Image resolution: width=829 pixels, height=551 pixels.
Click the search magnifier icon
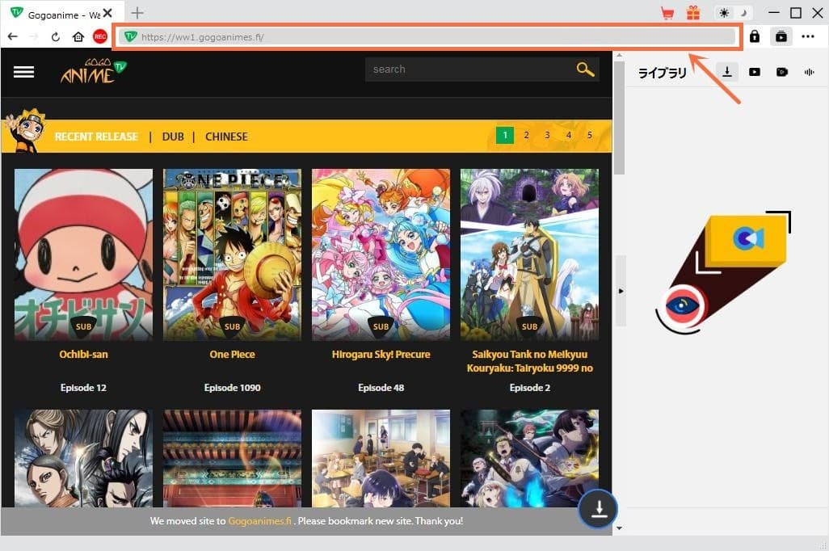(585, 69)
